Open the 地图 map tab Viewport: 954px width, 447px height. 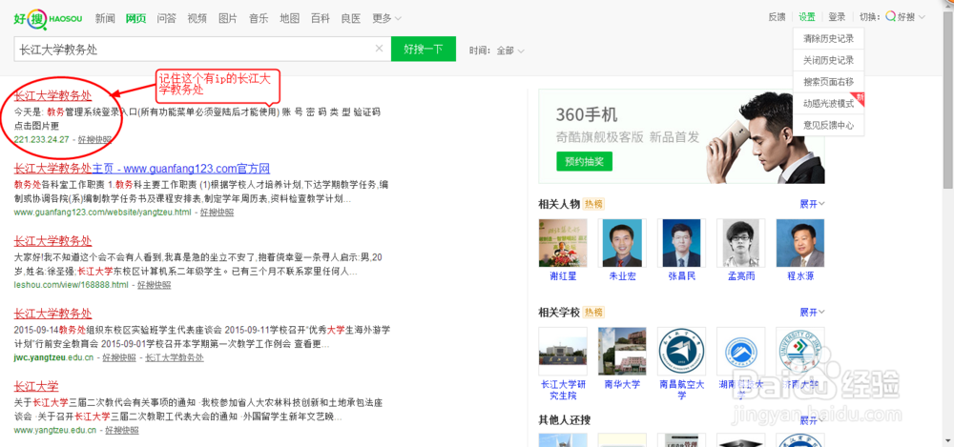(290, 18)
